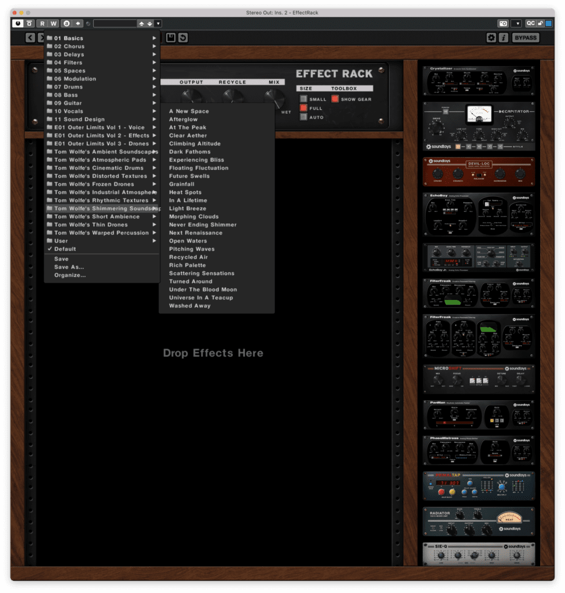This screenshot has width=565, height=593.
Task: Pick the EchoBoy Jr. effect thumbnail
Action: (479, 258)
